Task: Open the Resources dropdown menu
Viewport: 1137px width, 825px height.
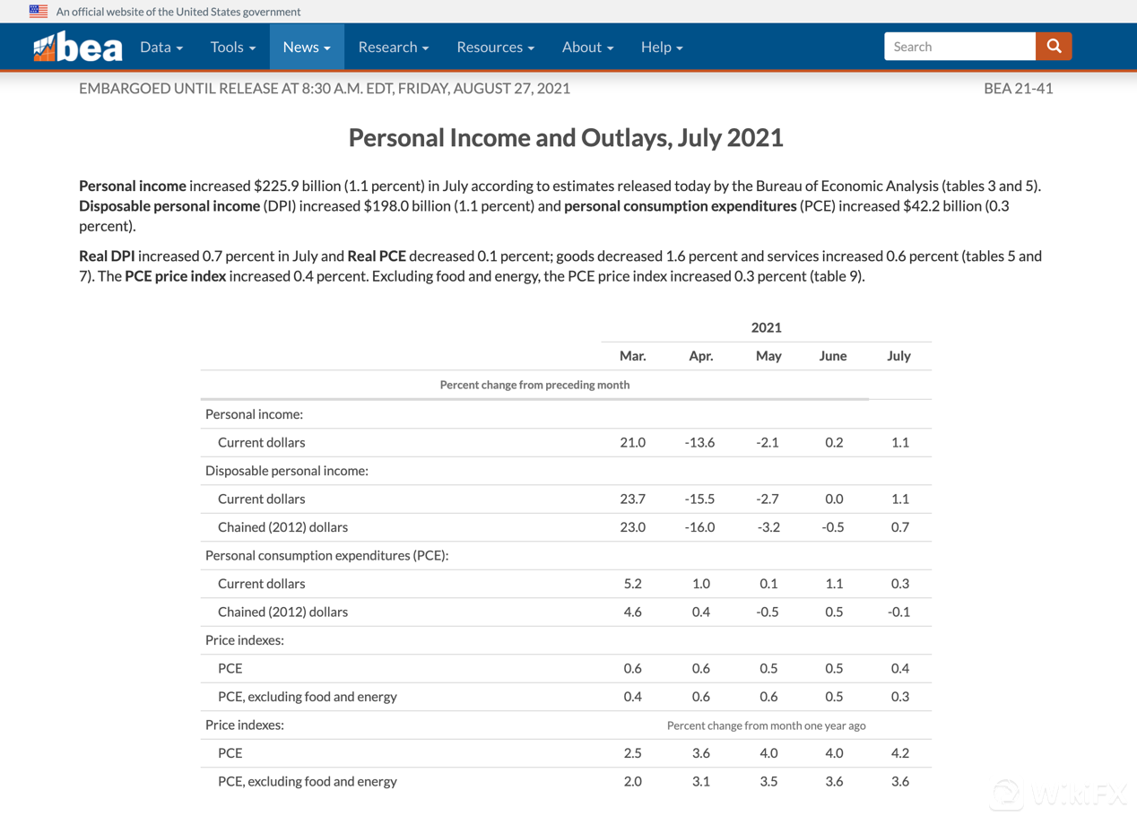Action: 495,48
